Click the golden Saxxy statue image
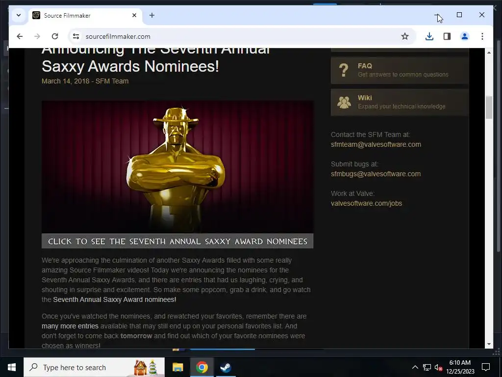This screenshot has height=377, width=502. [177, 167]
